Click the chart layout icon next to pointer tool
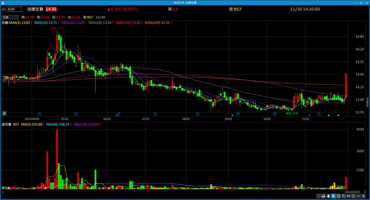Screen dimensions: 370x200 [338, 196]
